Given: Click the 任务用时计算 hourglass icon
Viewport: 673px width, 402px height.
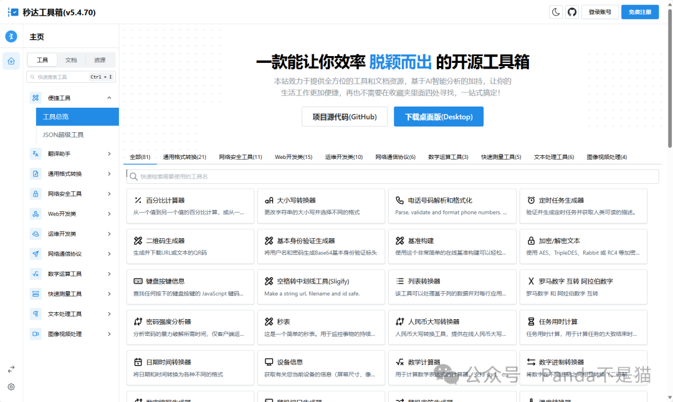Looking at the screenshot, I should (x=531, y=321).
